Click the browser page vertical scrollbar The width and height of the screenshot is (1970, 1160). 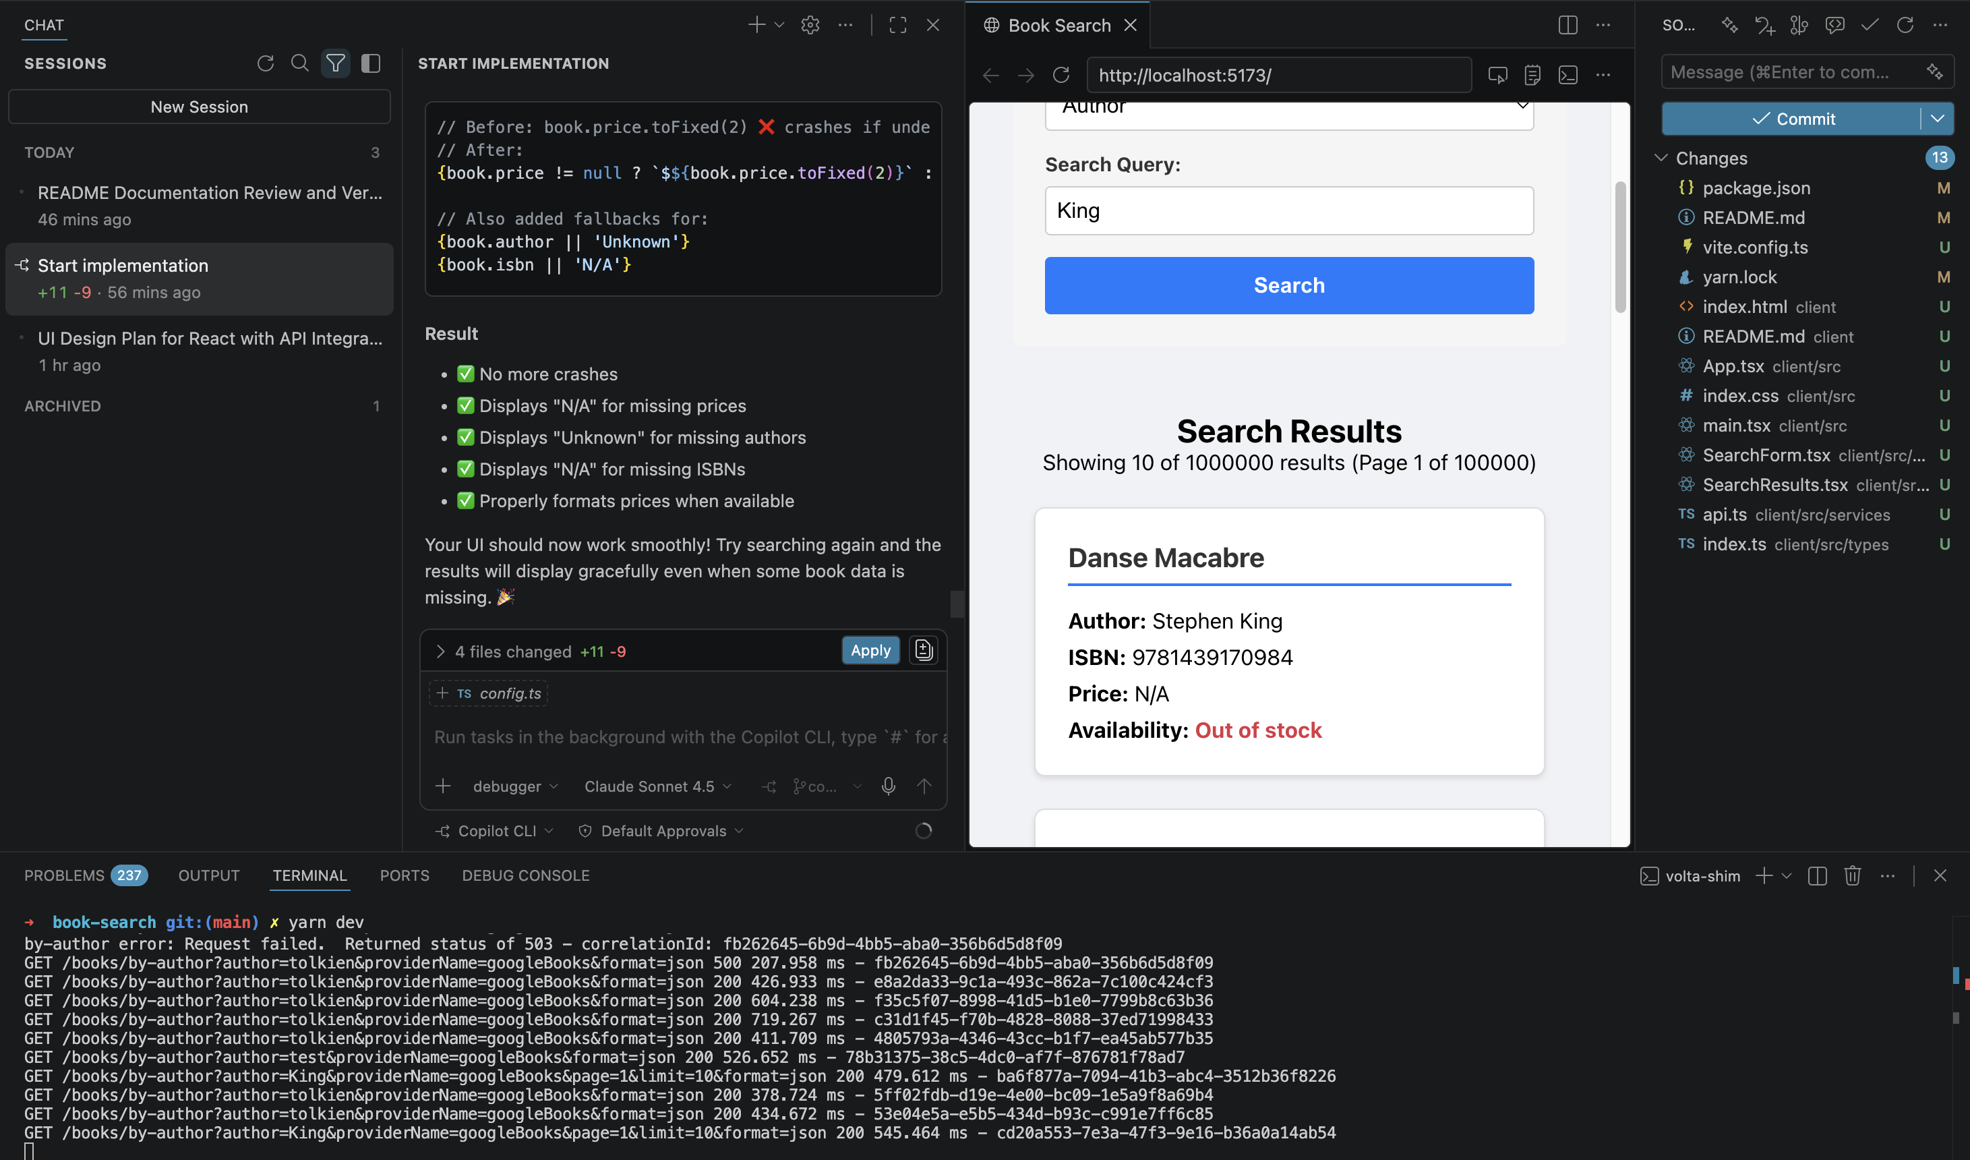tap(1620, 246)
